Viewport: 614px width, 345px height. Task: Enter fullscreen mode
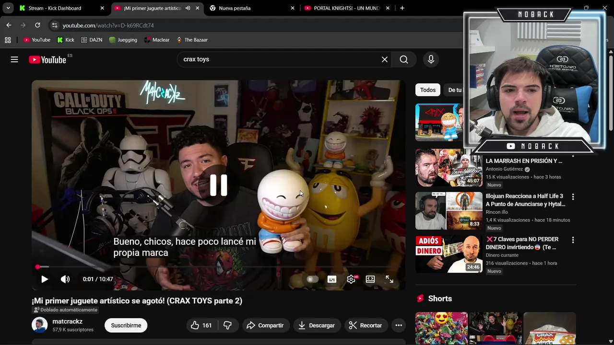pyautogui.click(x=390, y=279)
